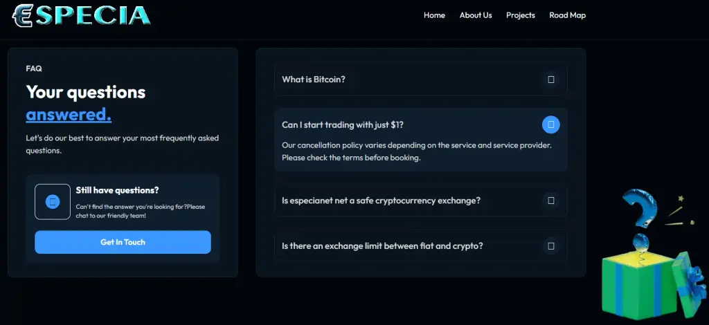Click 'Can I start trading with just $1?' title
709x325 pixels.
[343, 125]
